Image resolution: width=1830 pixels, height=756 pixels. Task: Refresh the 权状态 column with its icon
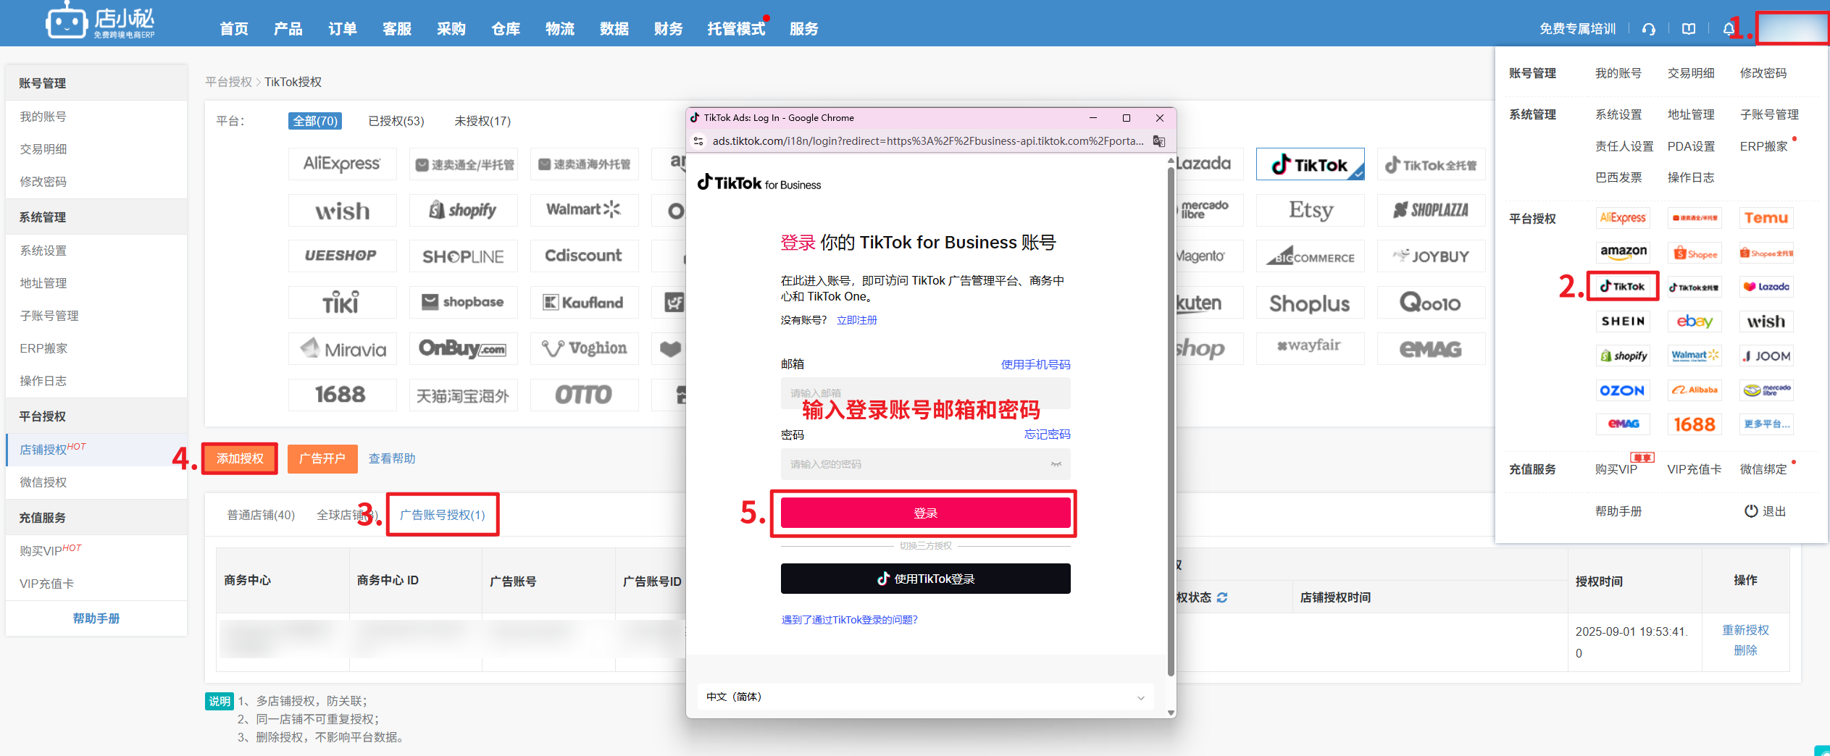point(1222,597)
